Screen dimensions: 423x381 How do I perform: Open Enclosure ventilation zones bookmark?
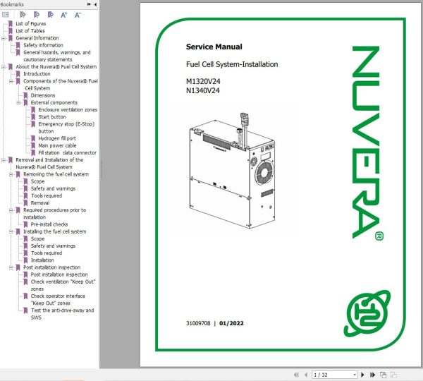coord(68,109)
